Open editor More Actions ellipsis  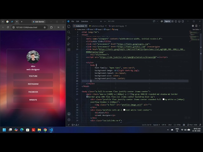200,26
